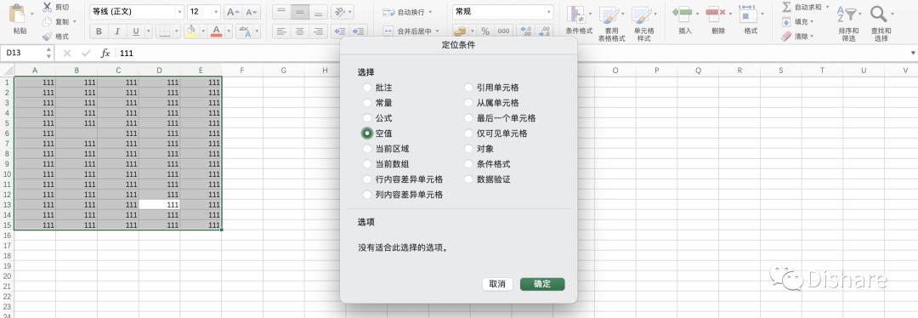Screen dimensions: 918x318
Task: Select the 当前数组 radio option
Action: (366, 164)
